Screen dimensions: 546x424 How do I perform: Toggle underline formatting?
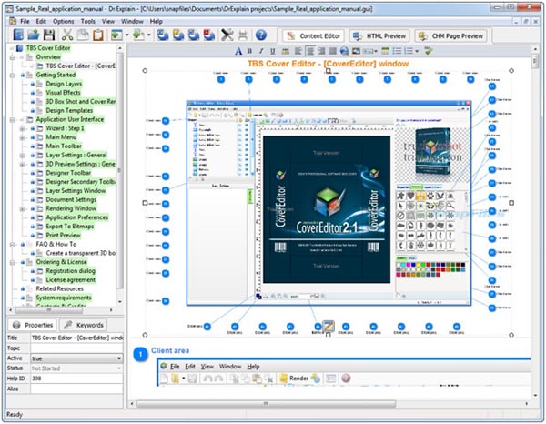273,51
